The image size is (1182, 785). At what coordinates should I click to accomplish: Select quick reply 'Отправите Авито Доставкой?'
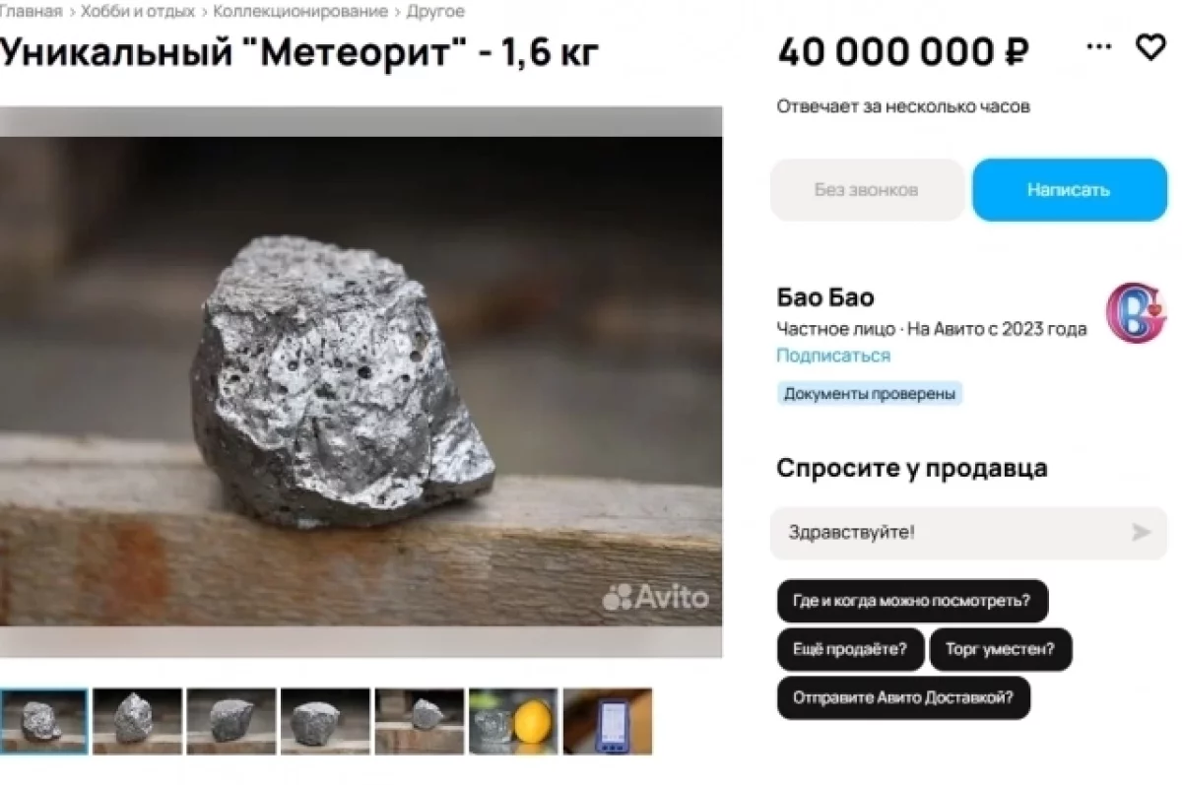pos(903,698)
